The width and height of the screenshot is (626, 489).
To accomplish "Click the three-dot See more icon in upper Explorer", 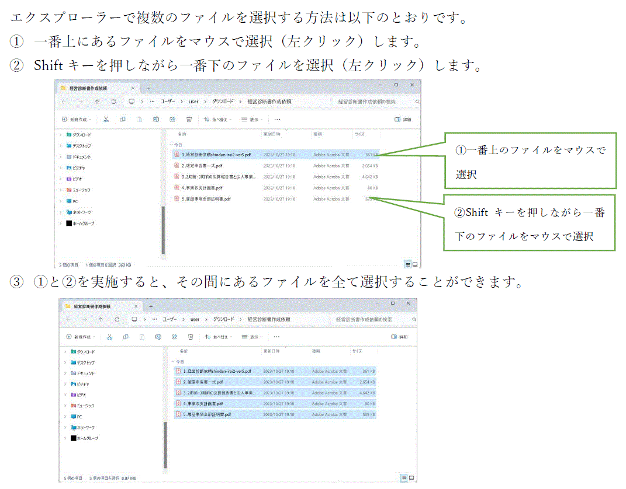I will tap(277, 119).
